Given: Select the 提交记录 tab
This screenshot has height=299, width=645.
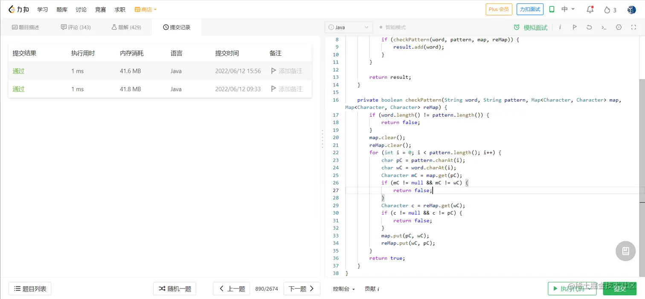Looking at the screenshot, I should [x=177, y=27].
